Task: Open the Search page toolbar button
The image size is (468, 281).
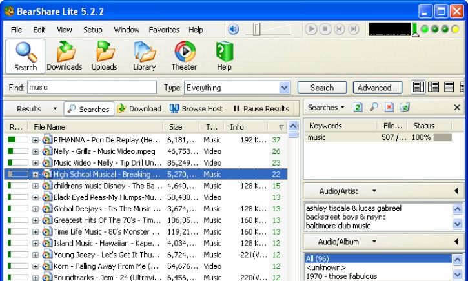Action: 25,56
